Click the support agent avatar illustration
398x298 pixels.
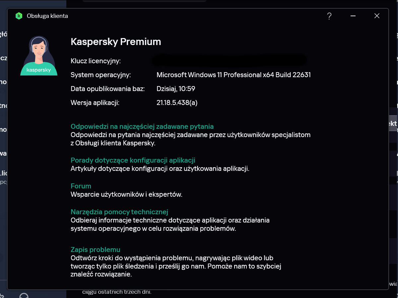tap(38, 56)
